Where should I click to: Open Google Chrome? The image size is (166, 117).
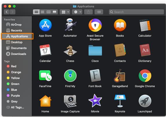[145, 76]
